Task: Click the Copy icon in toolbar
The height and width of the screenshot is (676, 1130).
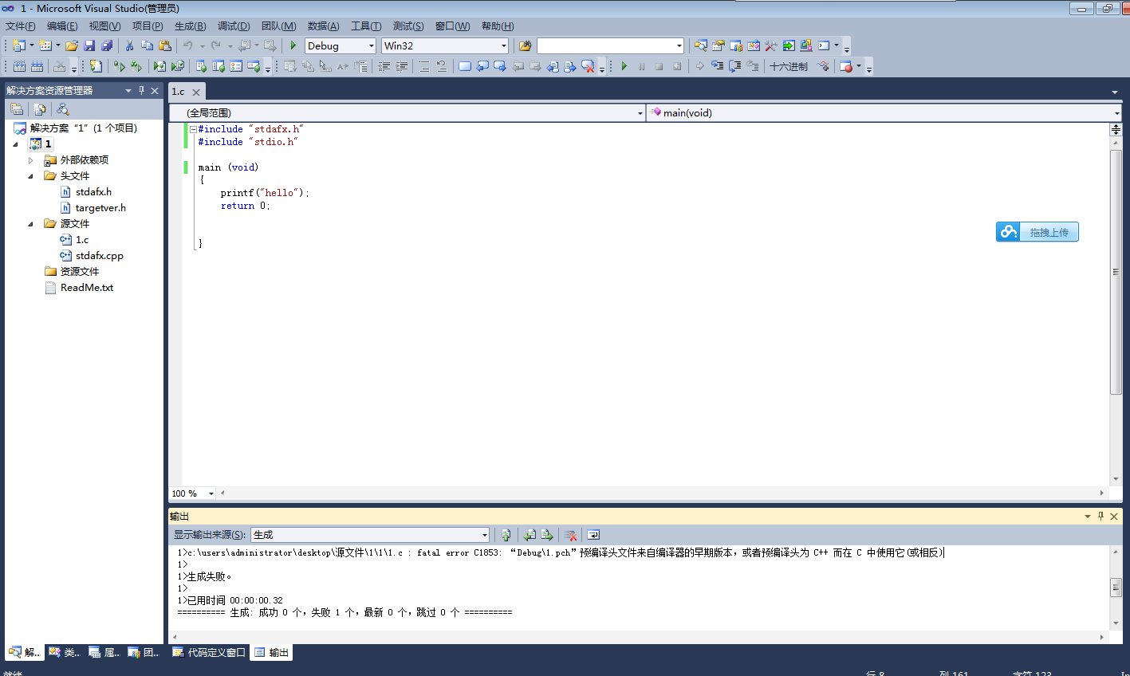Action: click(147, 45)
